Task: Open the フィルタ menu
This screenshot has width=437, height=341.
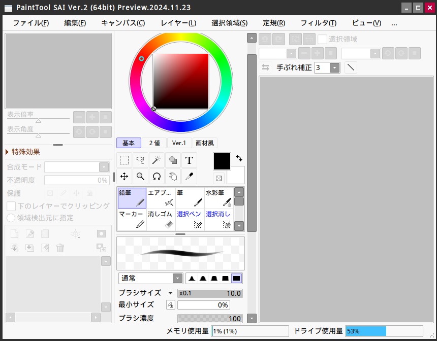Action: coord(318,23)
